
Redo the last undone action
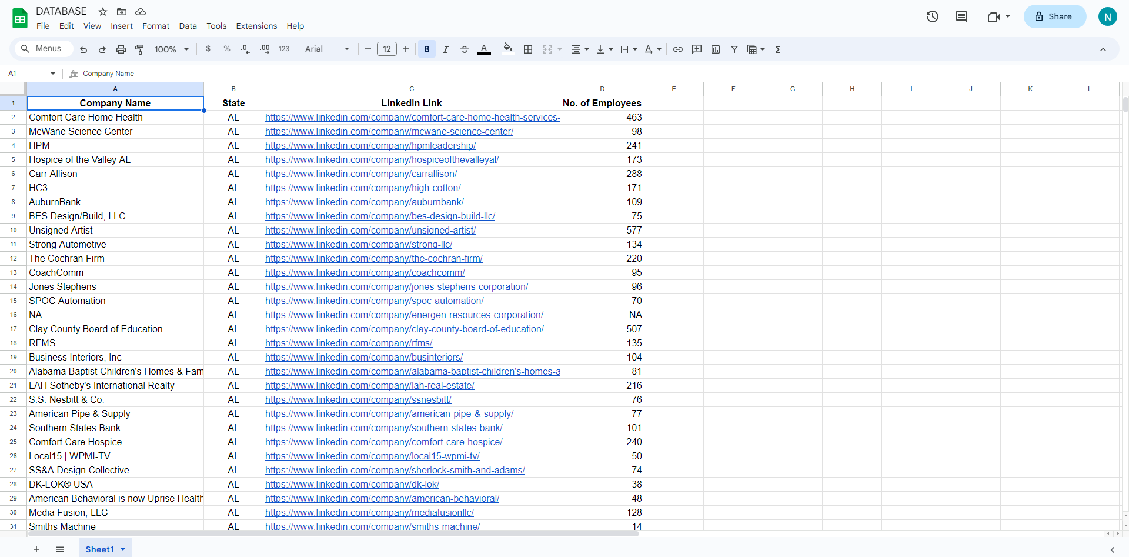click(102, 49)
